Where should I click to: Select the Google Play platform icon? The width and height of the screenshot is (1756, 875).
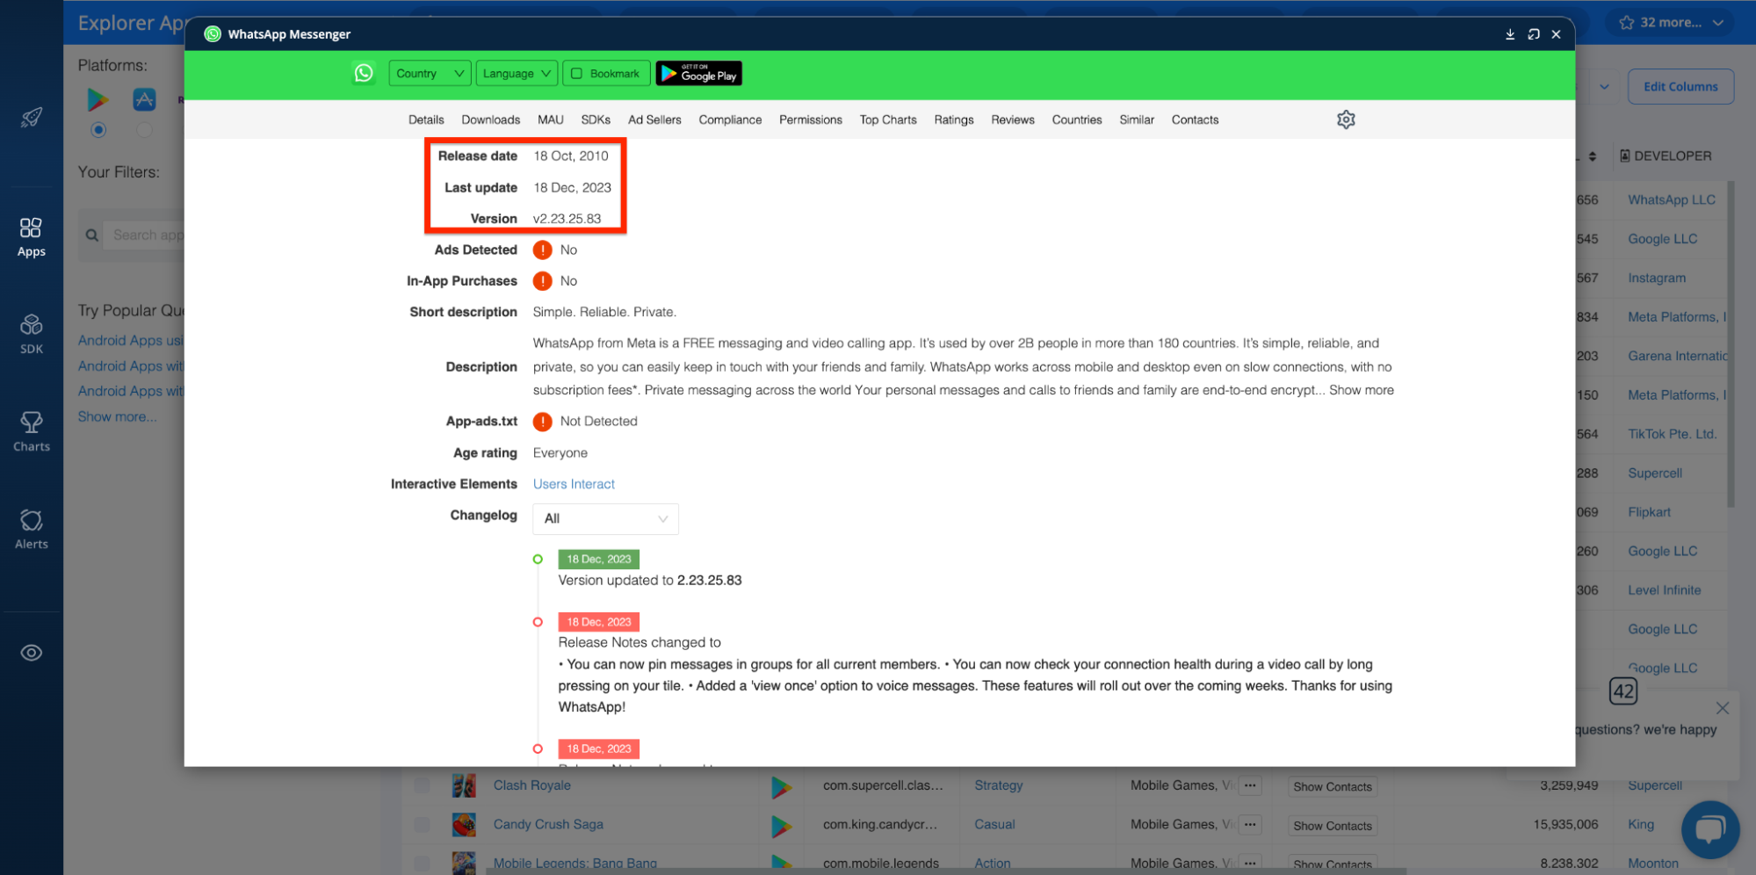pos(98,99)
